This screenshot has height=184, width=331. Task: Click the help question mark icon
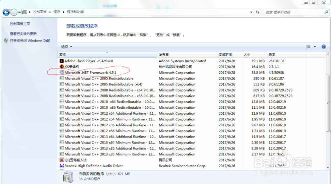(x=324, y=46)
